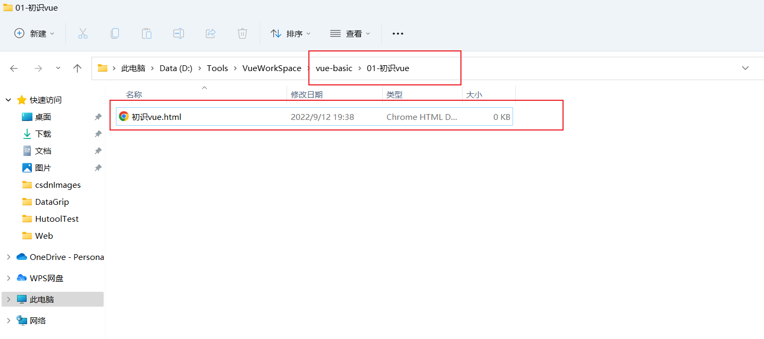Viewport: 764px width, 339px height.
Task: Select the 初识vue.html file
Action: click(x=157, y=116)
